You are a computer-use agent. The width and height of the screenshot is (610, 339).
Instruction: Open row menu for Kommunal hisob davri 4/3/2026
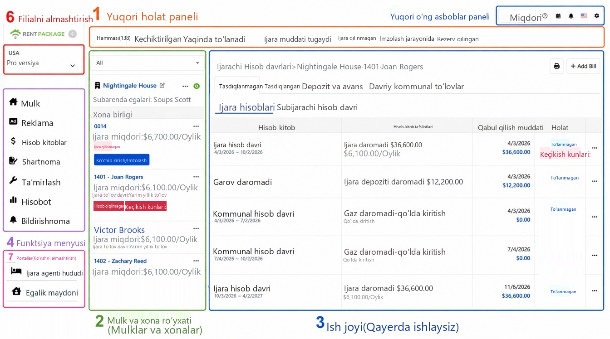(x=595, y=216)
